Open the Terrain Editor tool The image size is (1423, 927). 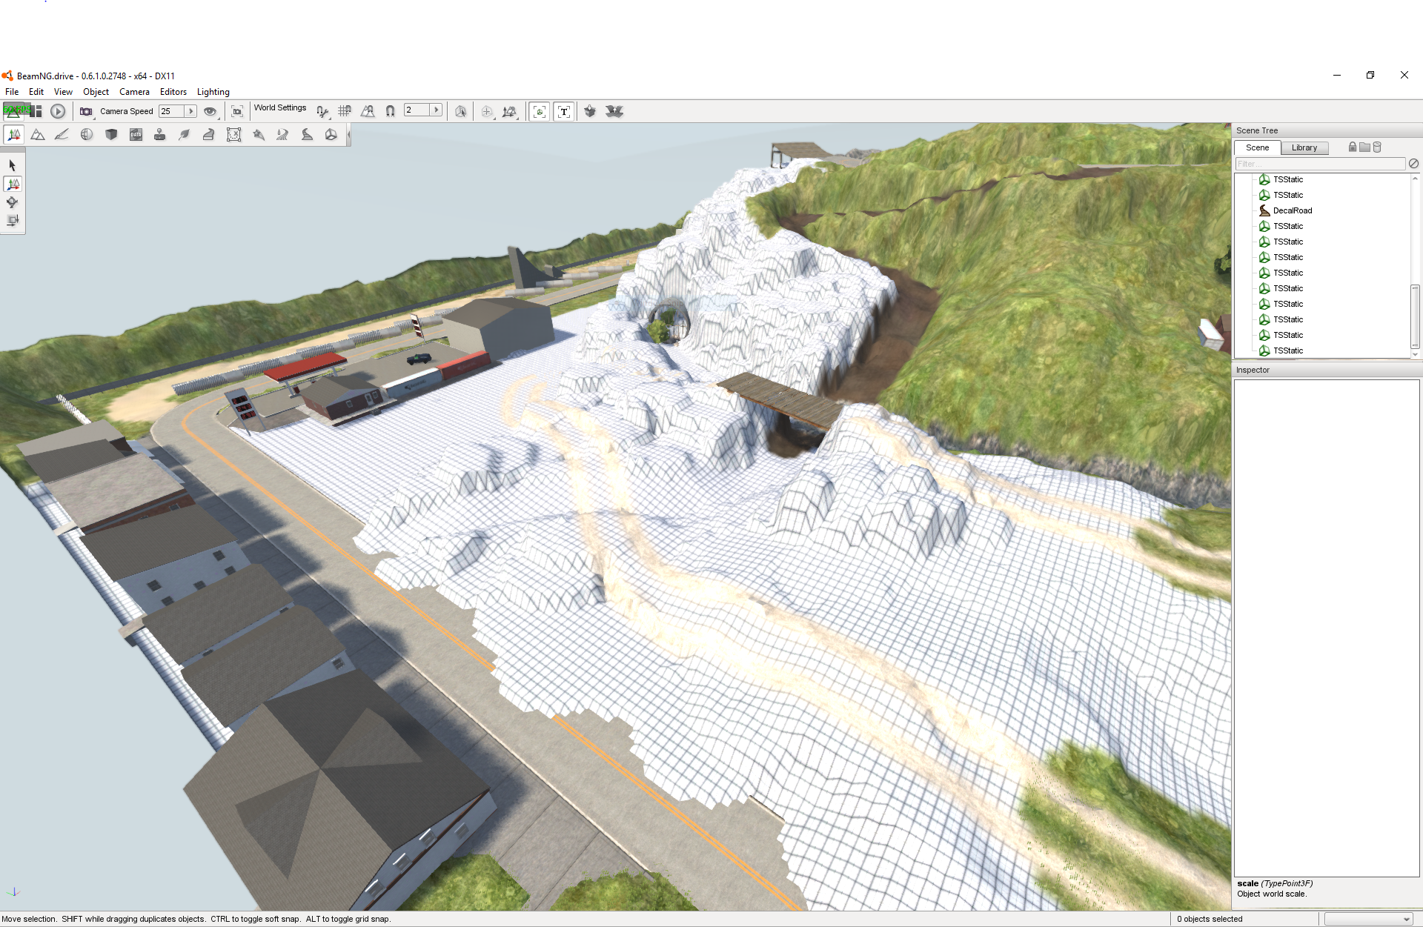pyautogui.click(x=38, y=135)
